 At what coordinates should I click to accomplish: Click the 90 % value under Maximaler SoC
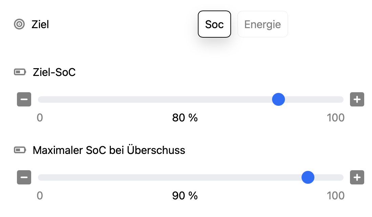click(x=185, y=196)
